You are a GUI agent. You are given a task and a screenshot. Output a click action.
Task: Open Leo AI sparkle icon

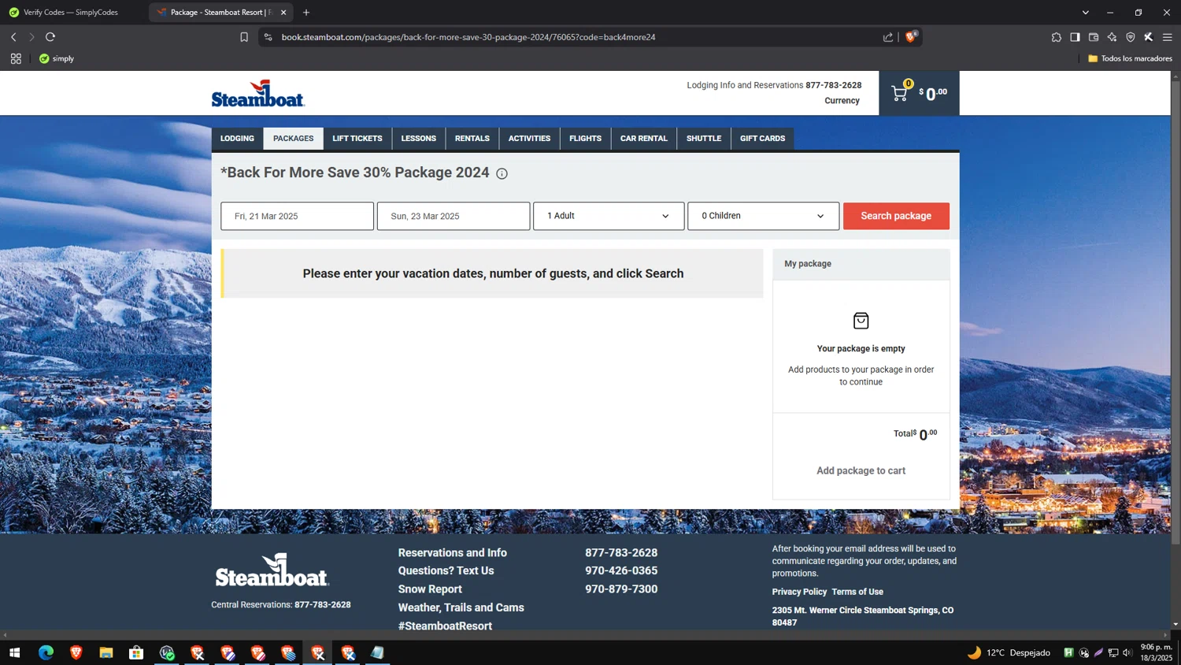1112,37
